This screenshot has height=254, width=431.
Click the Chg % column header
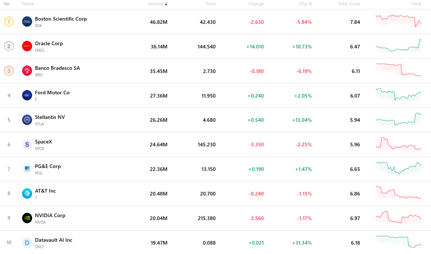click(x=305, y=4)
